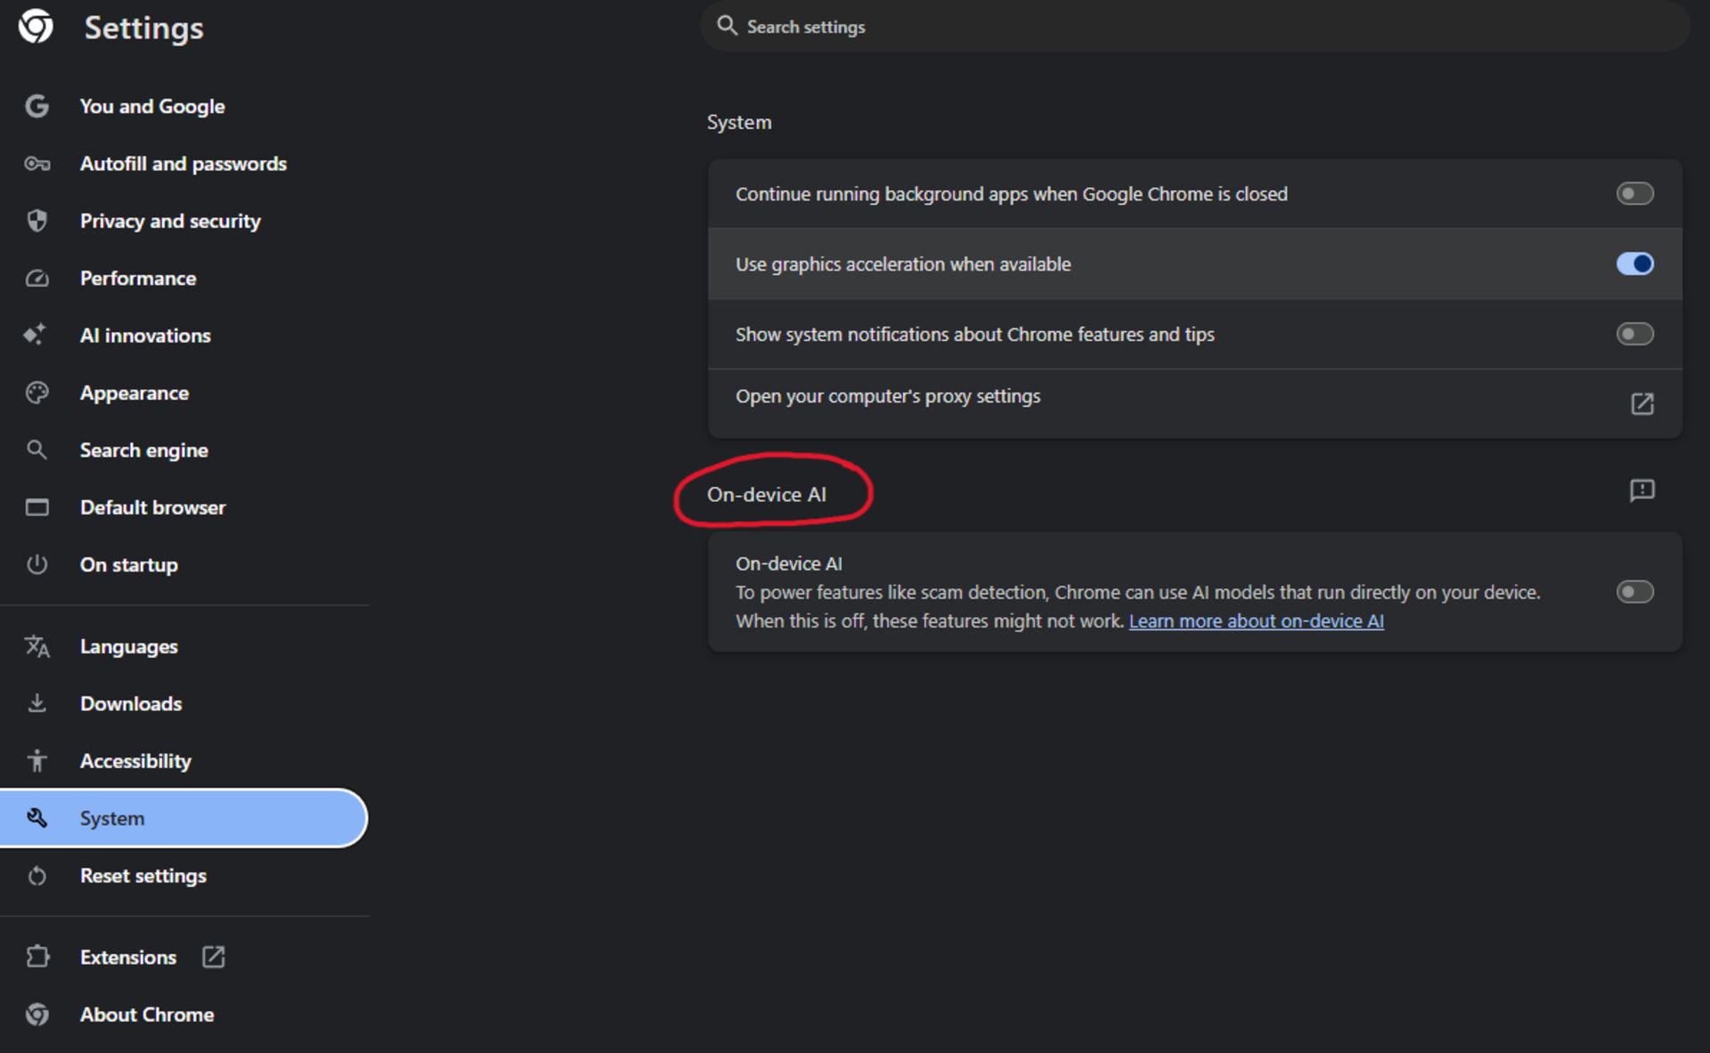Click the external link icon beside Extensions
1710x1053 pixels.
coord(214,957)
